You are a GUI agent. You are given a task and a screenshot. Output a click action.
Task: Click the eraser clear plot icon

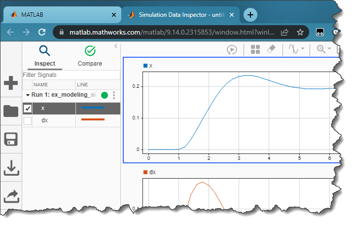pyautogui.click(x=271, y=49)
